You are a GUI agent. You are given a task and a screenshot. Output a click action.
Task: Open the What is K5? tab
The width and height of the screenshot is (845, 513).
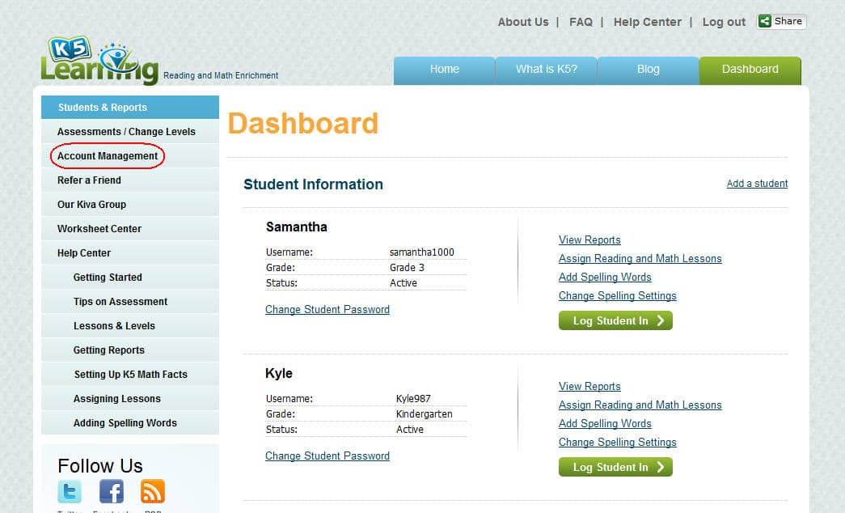(546, 70)
